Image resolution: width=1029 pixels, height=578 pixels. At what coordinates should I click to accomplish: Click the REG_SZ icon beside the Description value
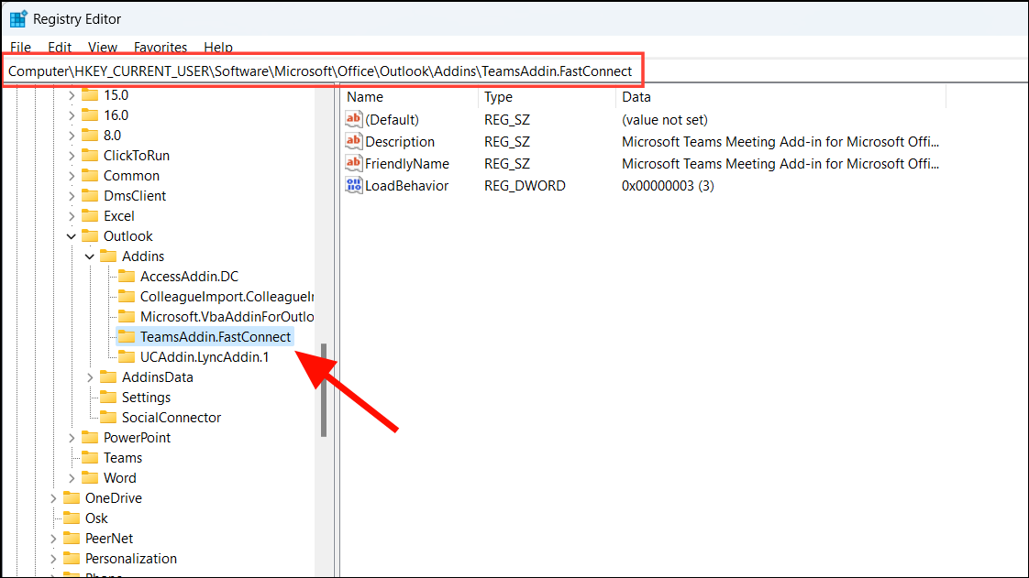[x=354, y=141]
